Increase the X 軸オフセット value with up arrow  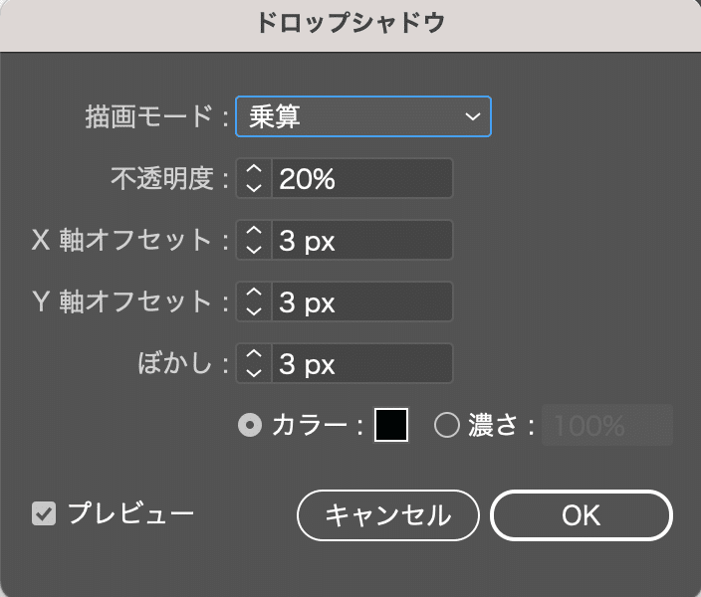coord(254,231)
